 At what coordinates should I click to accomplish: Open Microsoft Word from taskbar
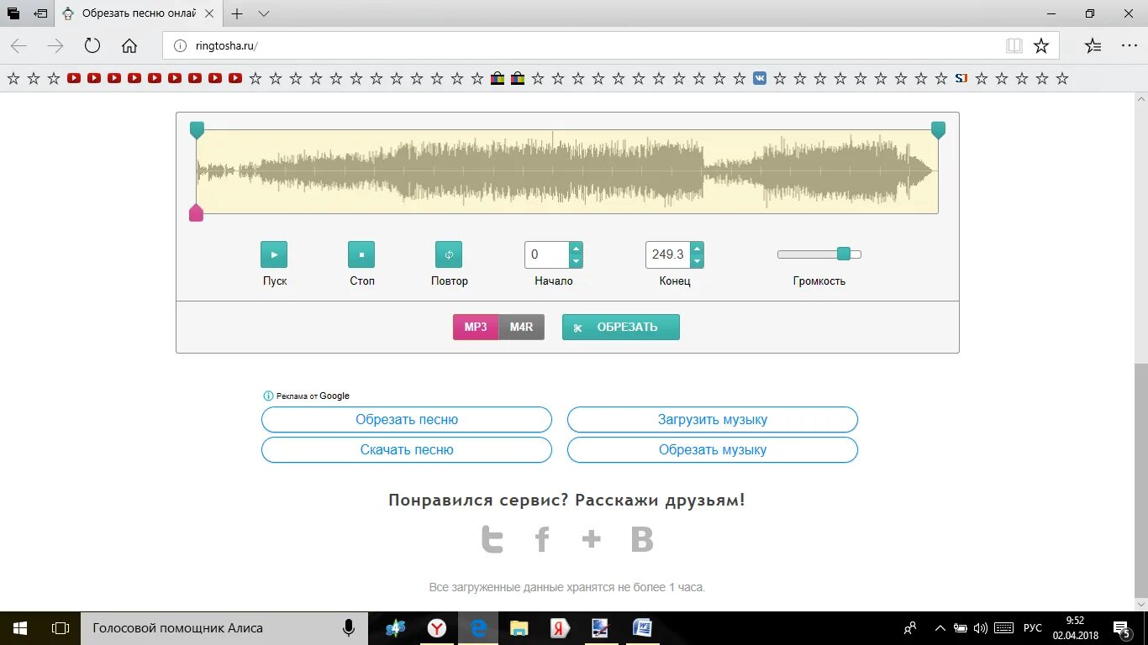click(642, 628)
